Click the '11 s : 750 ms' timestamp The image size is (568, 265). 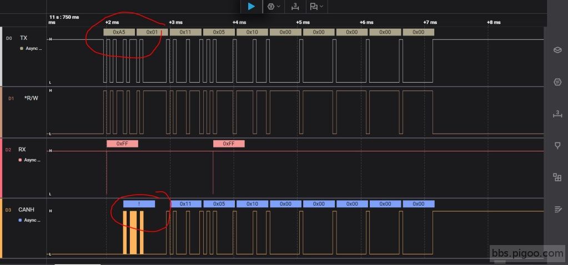[64, 17]
